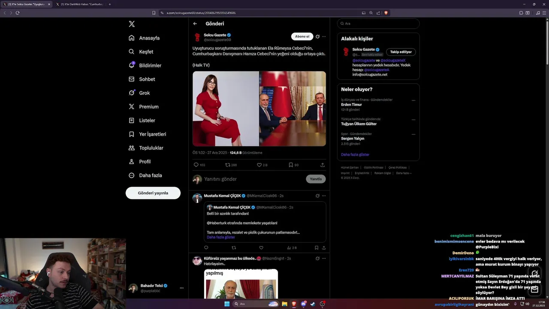Open more options on Solcu Gazete post

click(324, 36)
